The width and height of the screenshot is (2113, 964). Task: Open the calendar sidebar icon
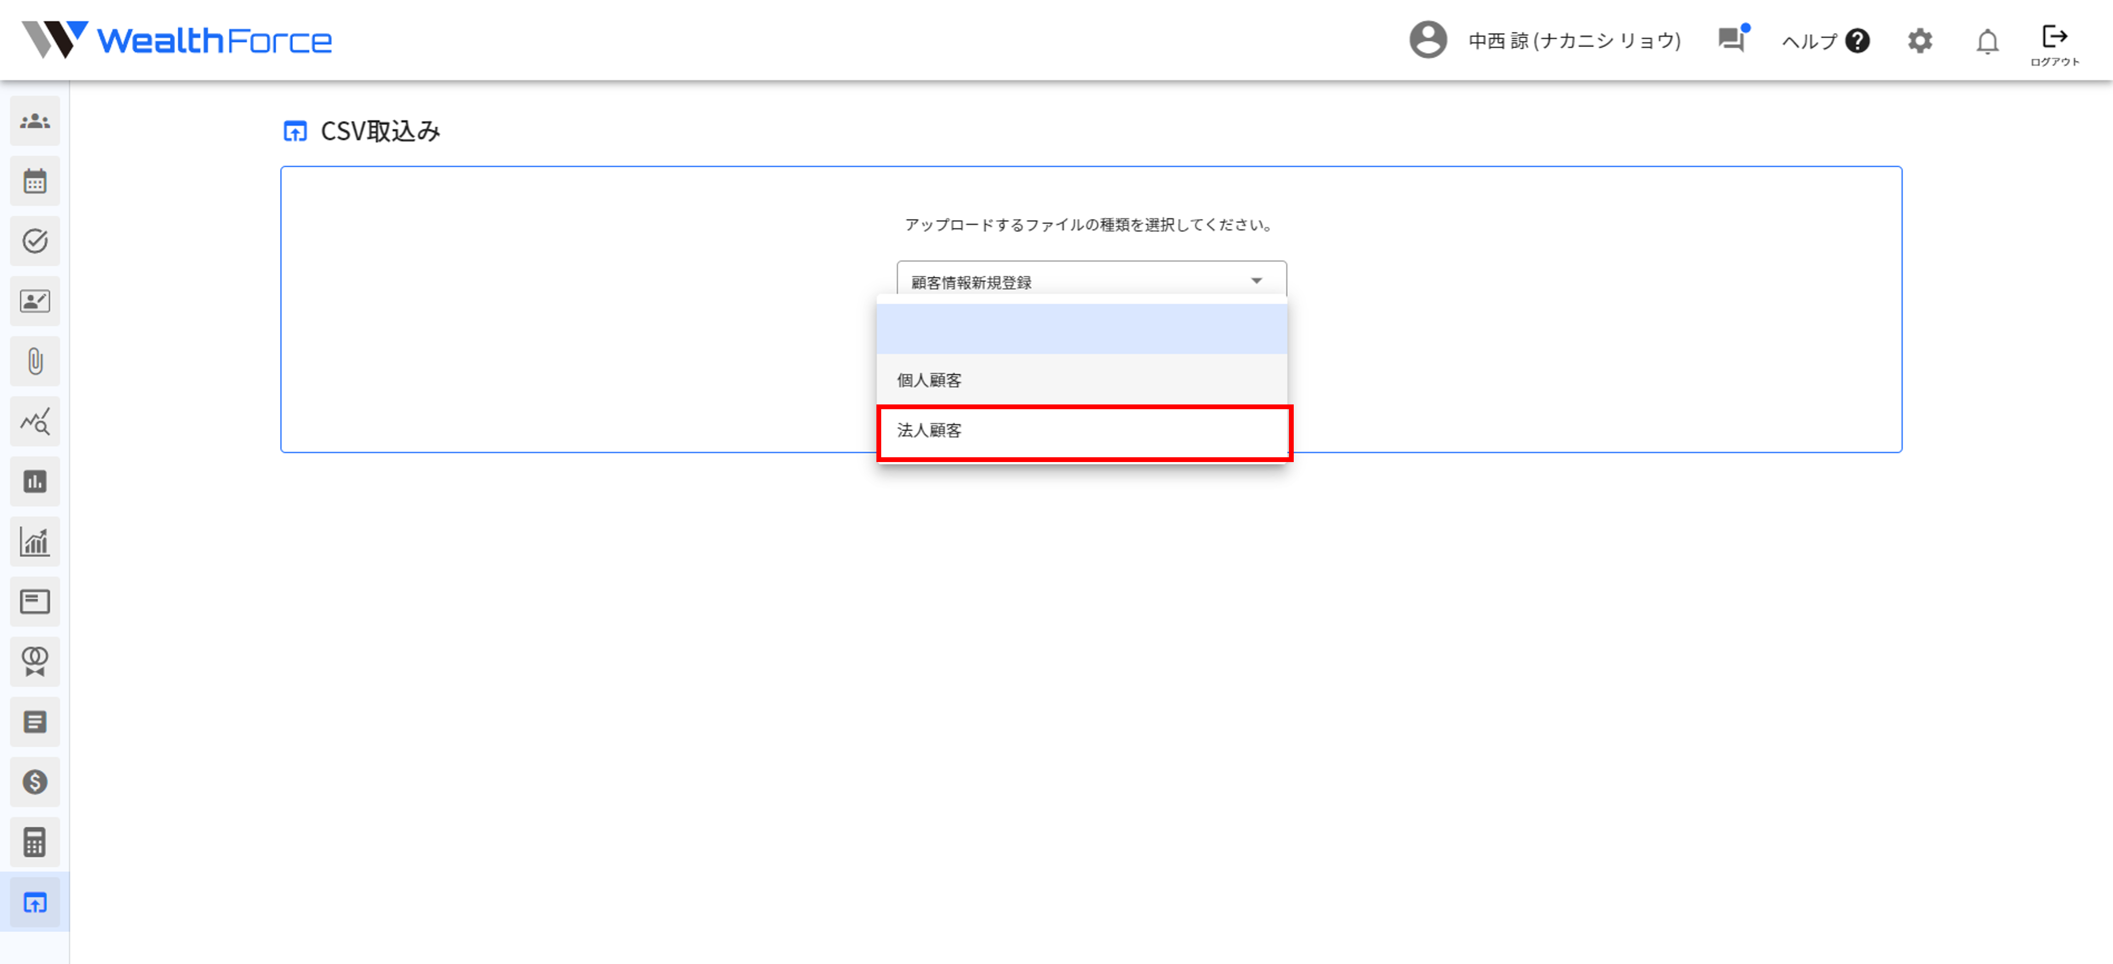click(35, 181)
